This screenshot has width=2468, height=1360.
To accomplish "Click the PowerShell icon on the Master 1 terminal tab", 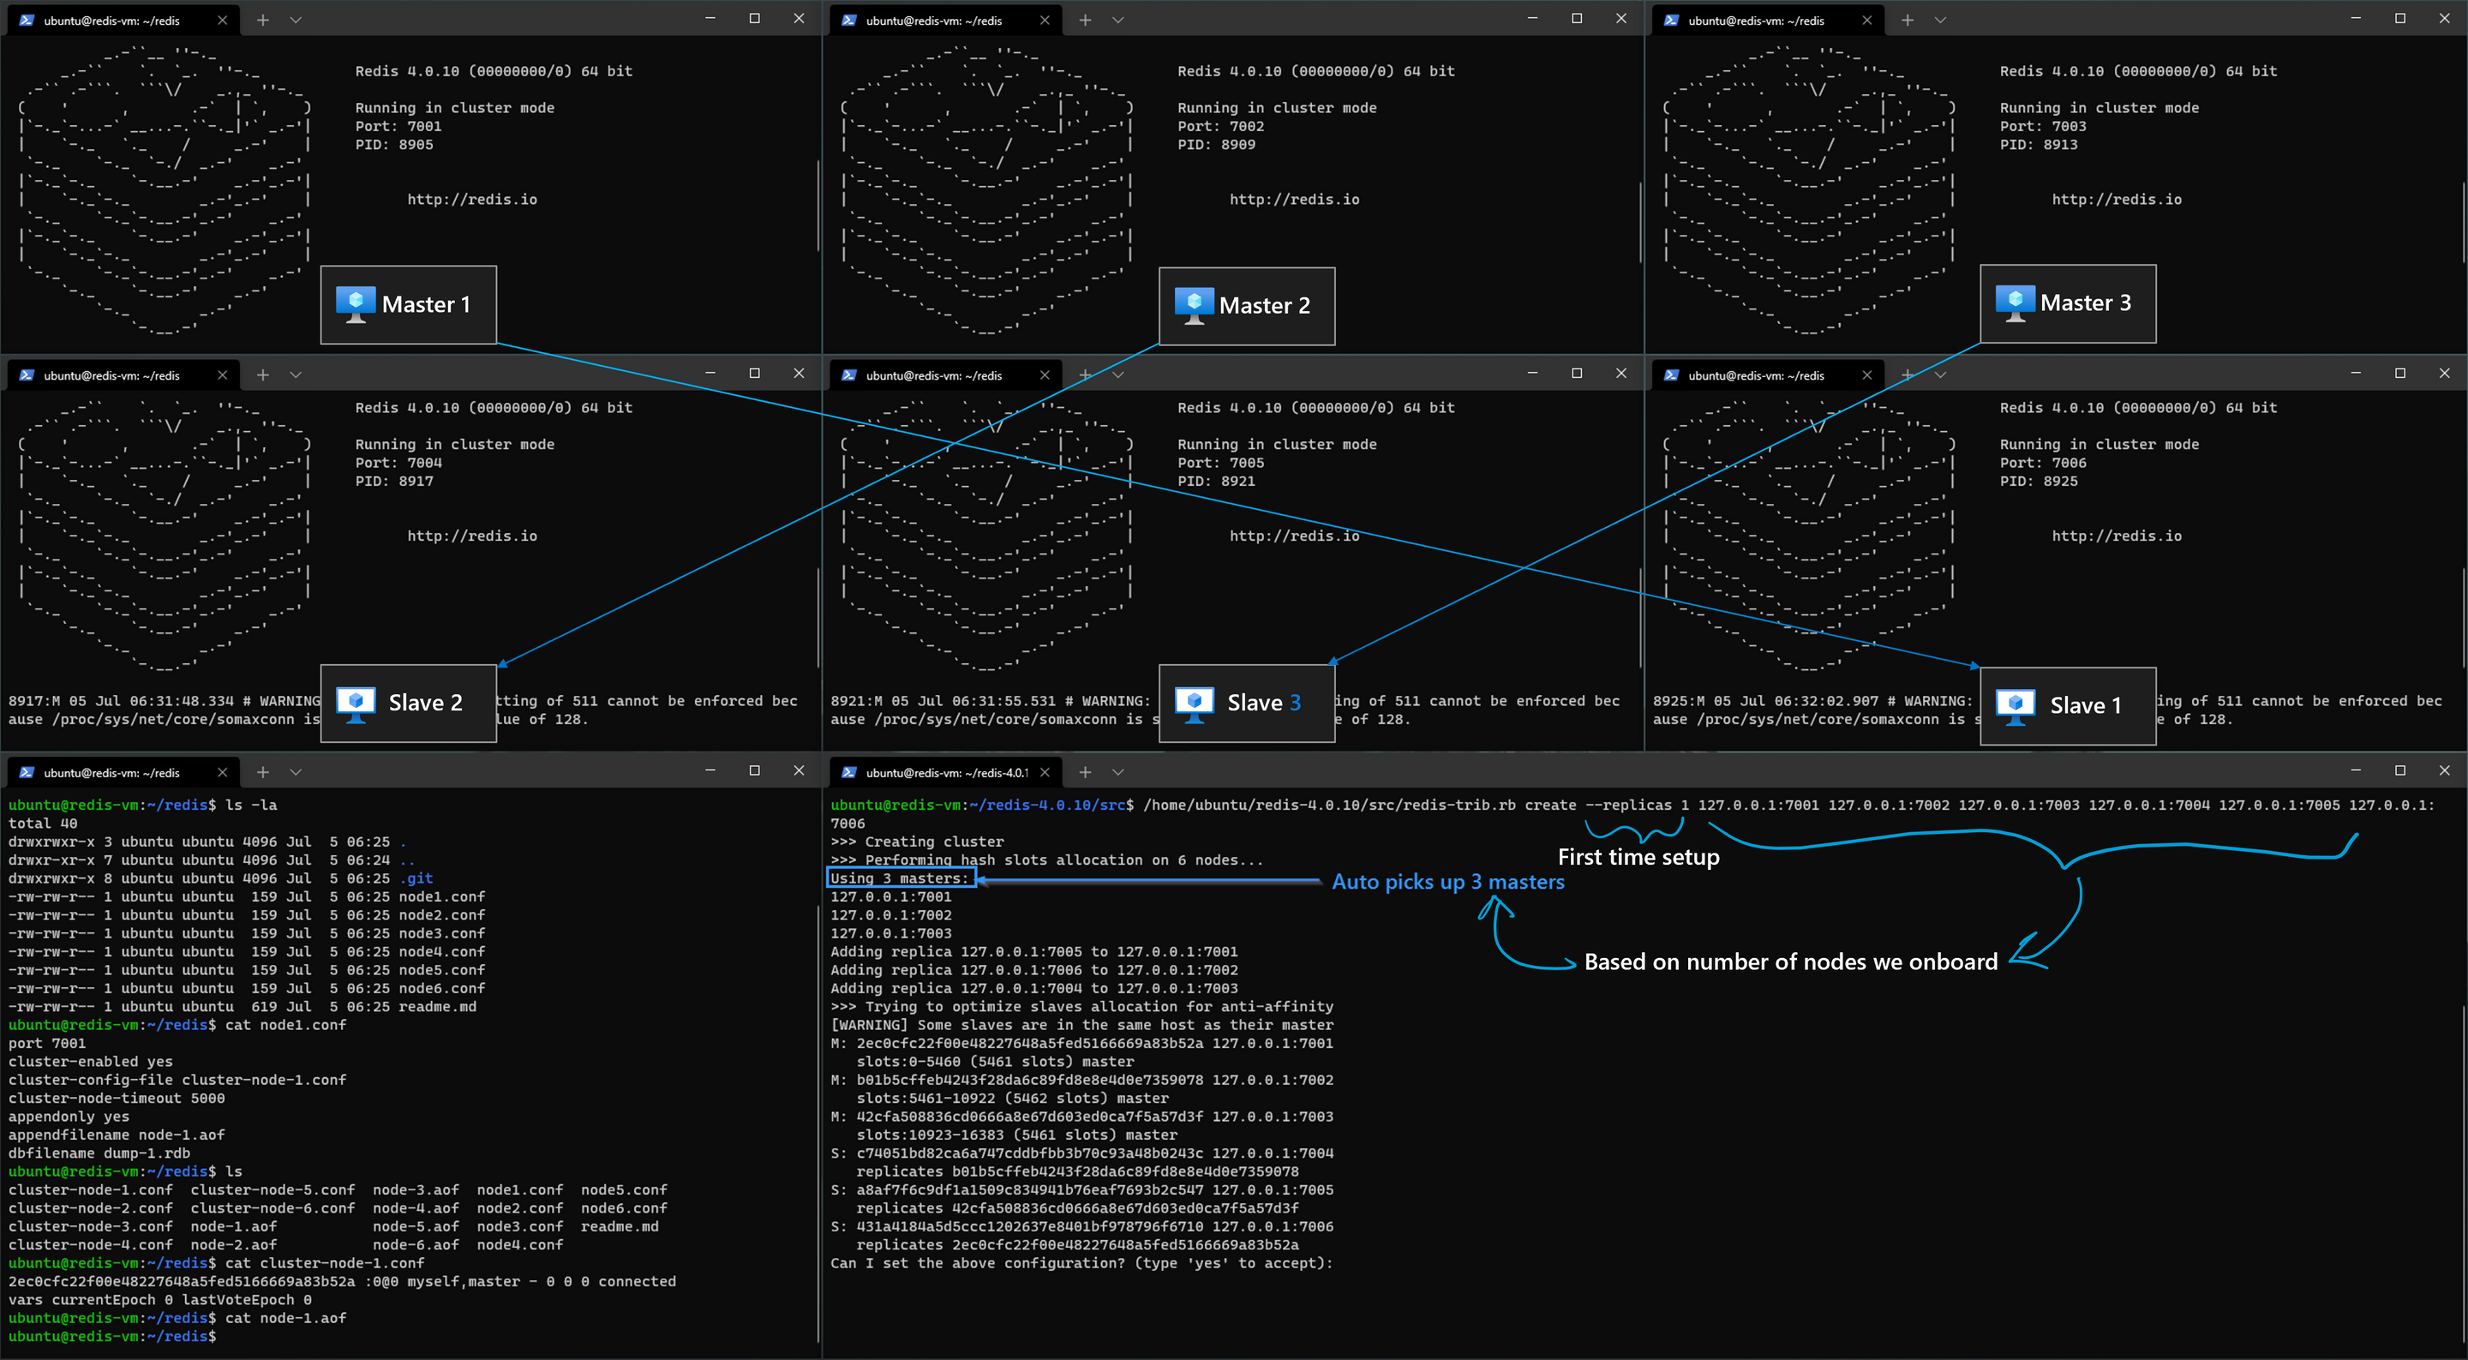I will [x=27, y=19].
